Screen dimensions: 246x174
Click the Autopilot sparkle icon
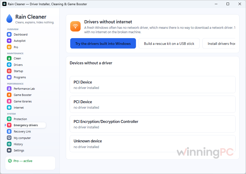(x=9, y=41)
